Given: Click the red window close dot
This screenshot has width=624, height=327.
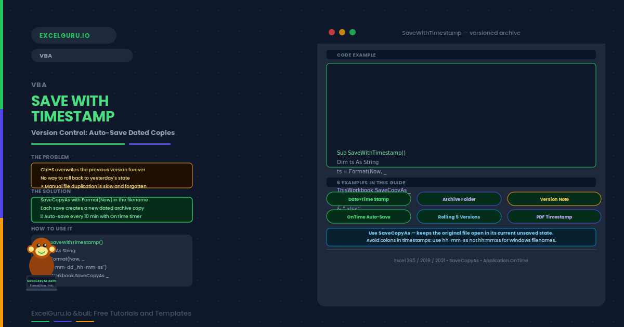Looking at the screenshot, I should tap(332, 32).
